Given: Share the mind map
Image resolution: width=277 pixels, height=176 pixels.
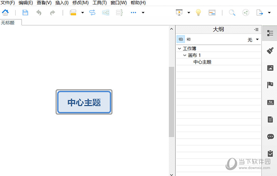Looking at the screenshot, I should click(x=246, y=12).
